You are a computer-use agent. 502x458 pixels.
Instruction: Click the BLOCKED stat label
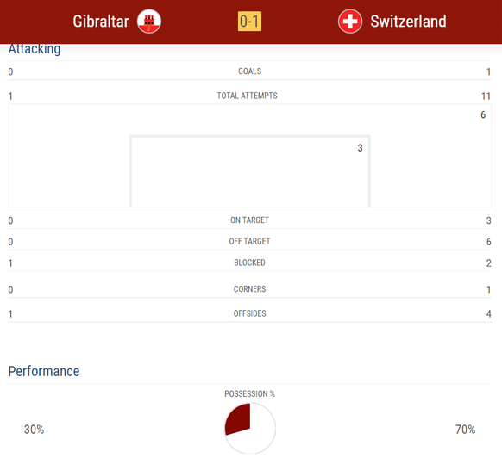tap(250, 263)
